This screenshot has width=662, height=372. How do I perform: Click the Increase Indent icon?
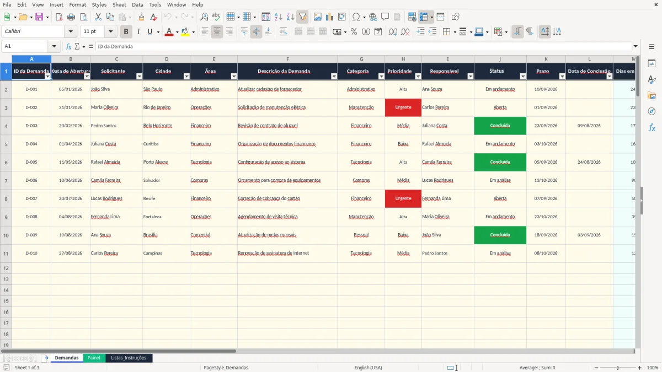pos(420,32)
